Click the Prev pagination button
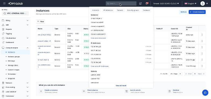Image resolution: width=211 pixels, height=99 pixels. tap(188, 74)
